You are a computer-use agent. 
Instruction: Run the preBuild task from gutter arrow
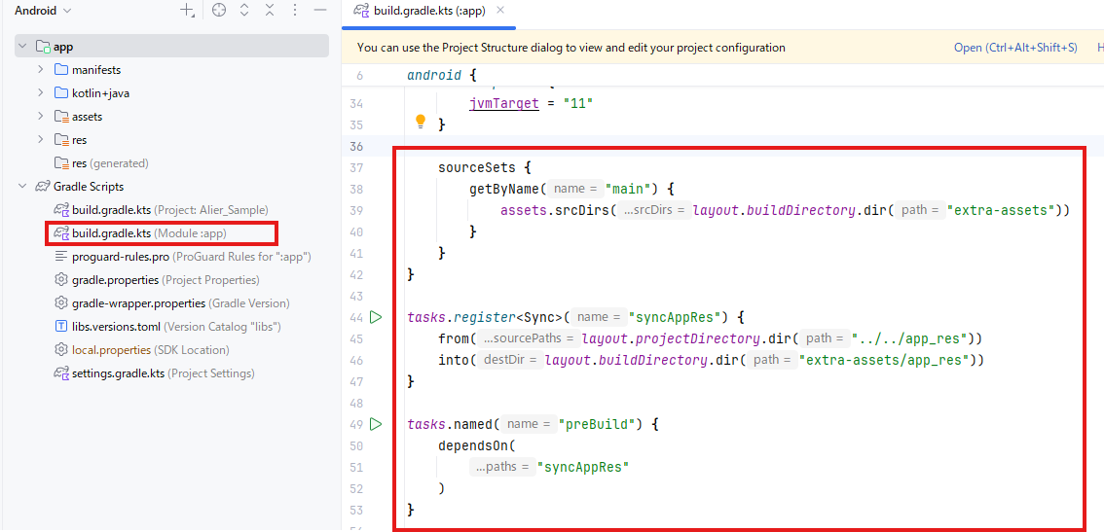pyautogui.click(x=376, y=424)
